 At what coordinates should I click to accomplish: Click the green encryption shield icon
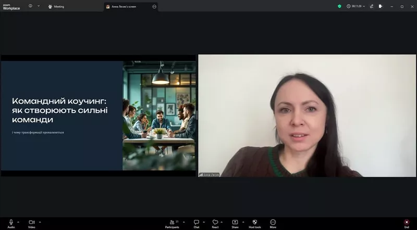(340, 6)
